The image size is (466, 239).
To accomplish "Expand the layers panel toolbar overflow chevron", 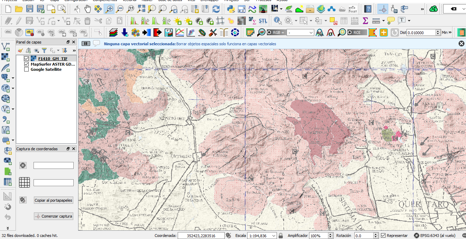I will tap(74, 50).
